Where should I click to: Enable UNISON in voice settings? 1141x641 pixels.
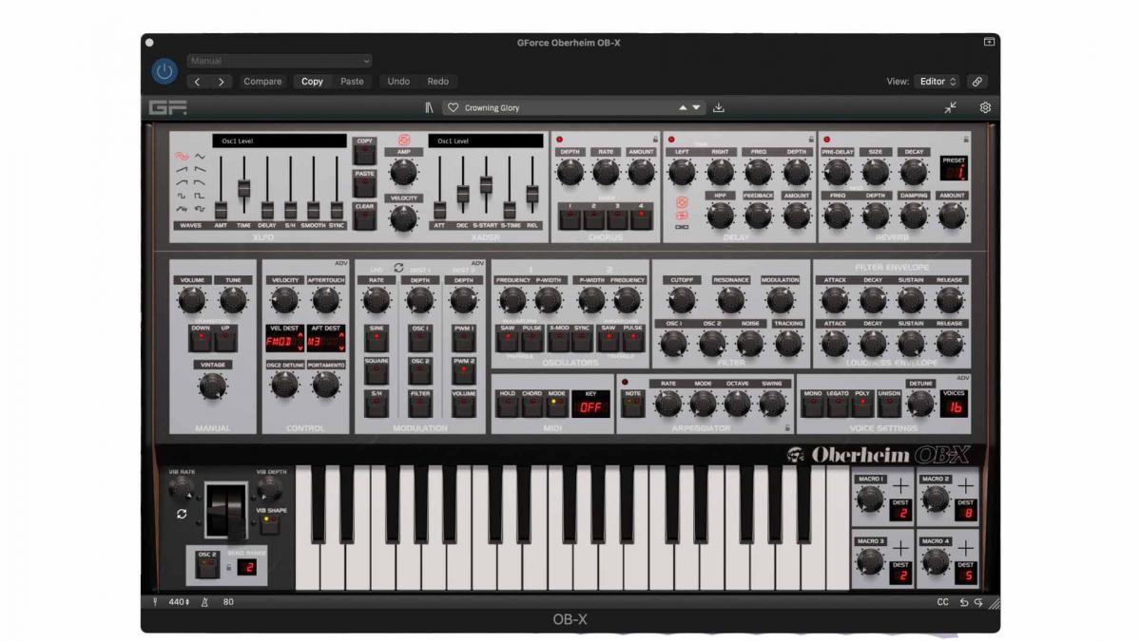[x=888, y=405]
